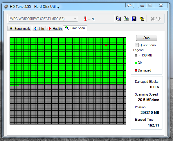Open the options wrench icon
This screenshot has width=173, height=141.
tap(142, 19)
